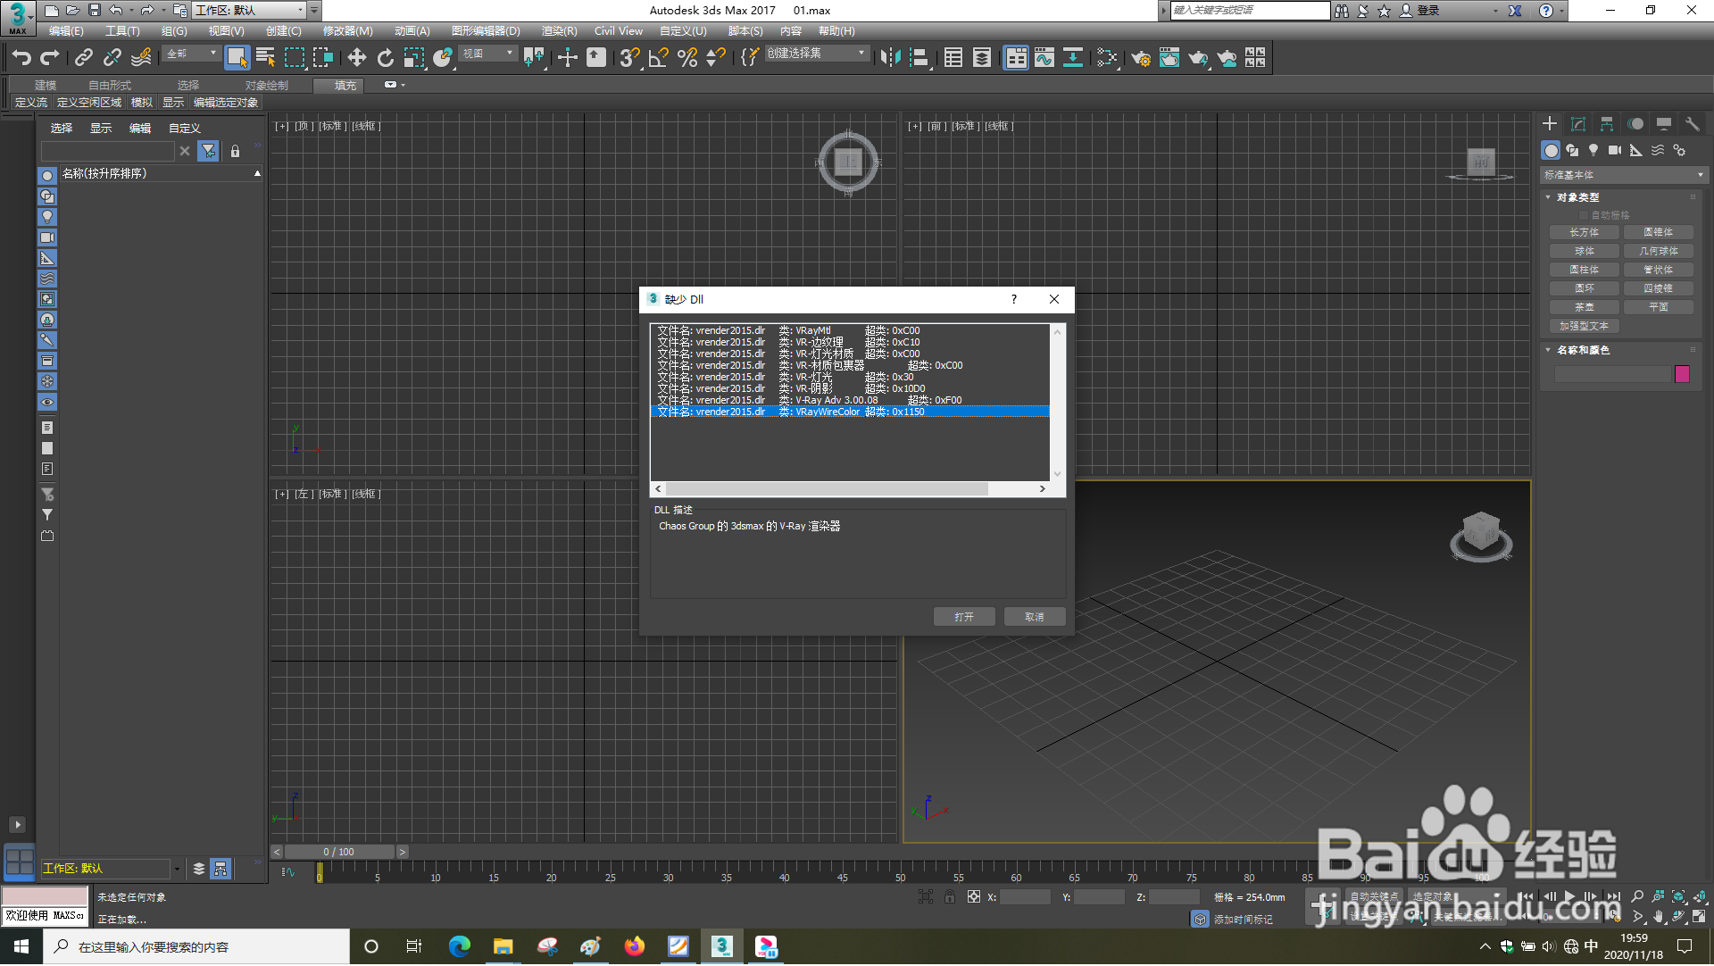Collapse the 对象类型 rollout
Image resolution: width=1714 pixels, height=966 pixels.
(1578, 197)
